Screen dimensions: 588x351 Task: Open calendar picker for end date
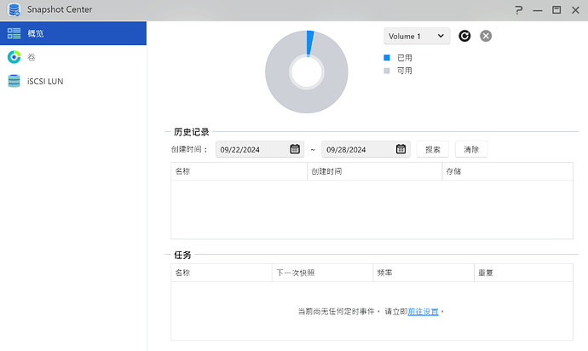click(x=401, y=149)
